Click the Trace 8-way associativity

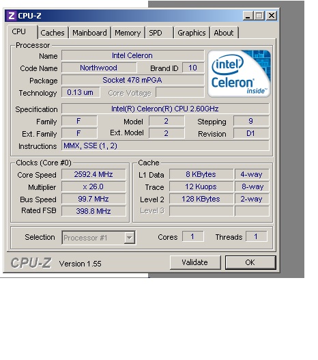click(252, 186)
